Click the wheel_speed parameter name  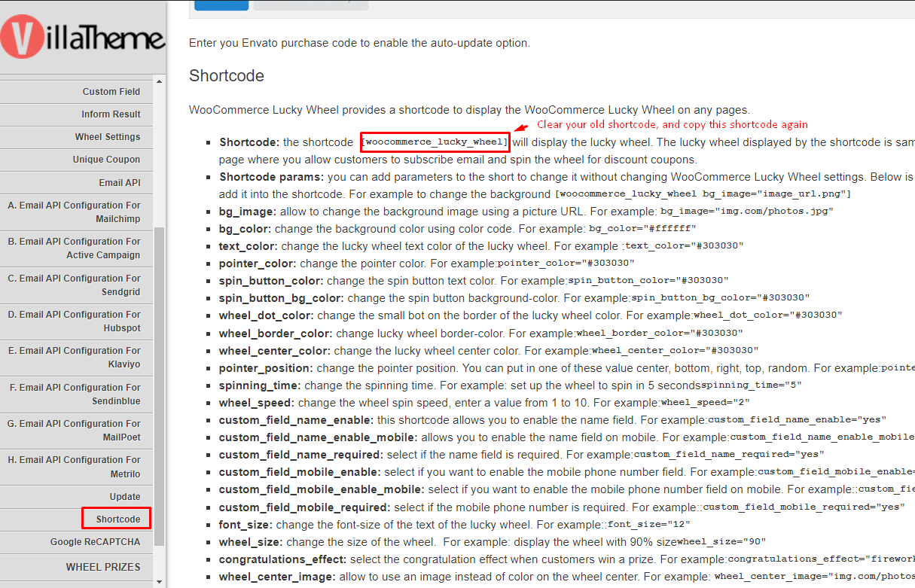click(x=257, y=403)
